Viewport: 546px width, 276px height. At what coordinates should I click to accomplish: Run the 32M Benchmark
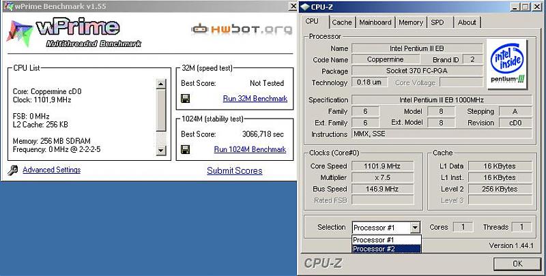(x=255, y=98)
